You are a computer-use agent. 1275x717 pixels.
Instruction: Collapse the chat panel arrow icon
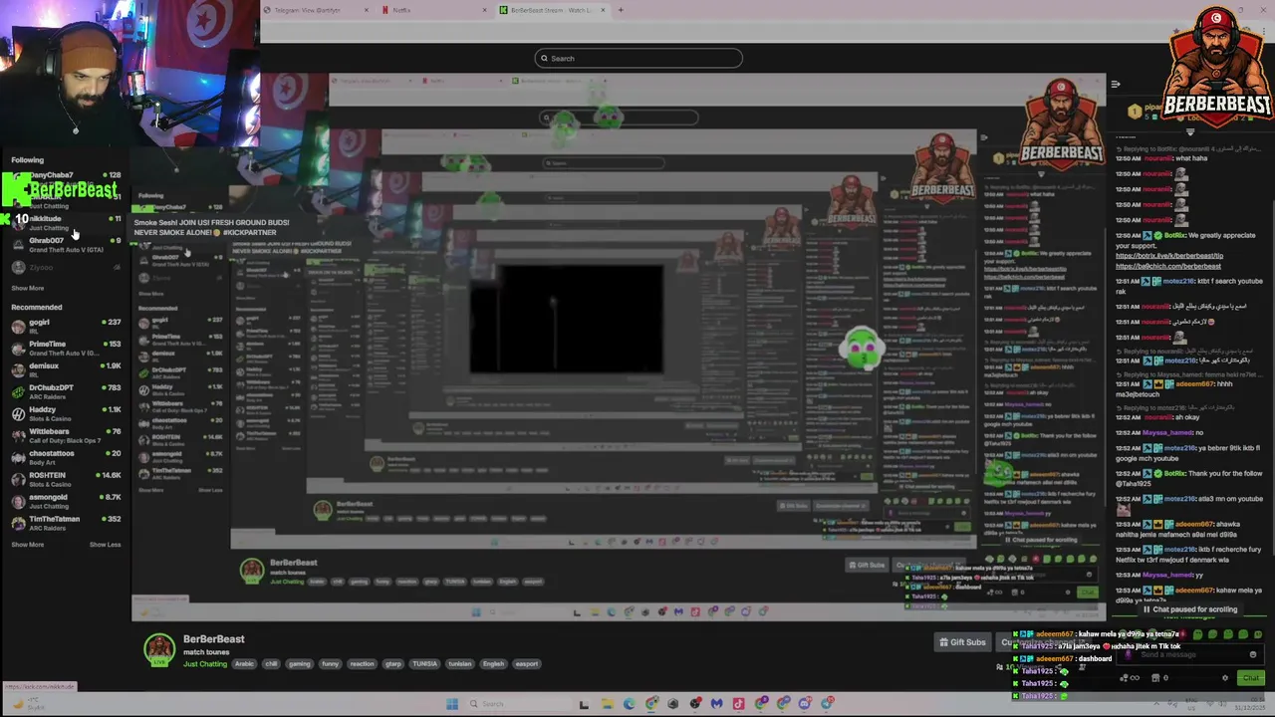pyautogui.click(x=1116, y=85)
